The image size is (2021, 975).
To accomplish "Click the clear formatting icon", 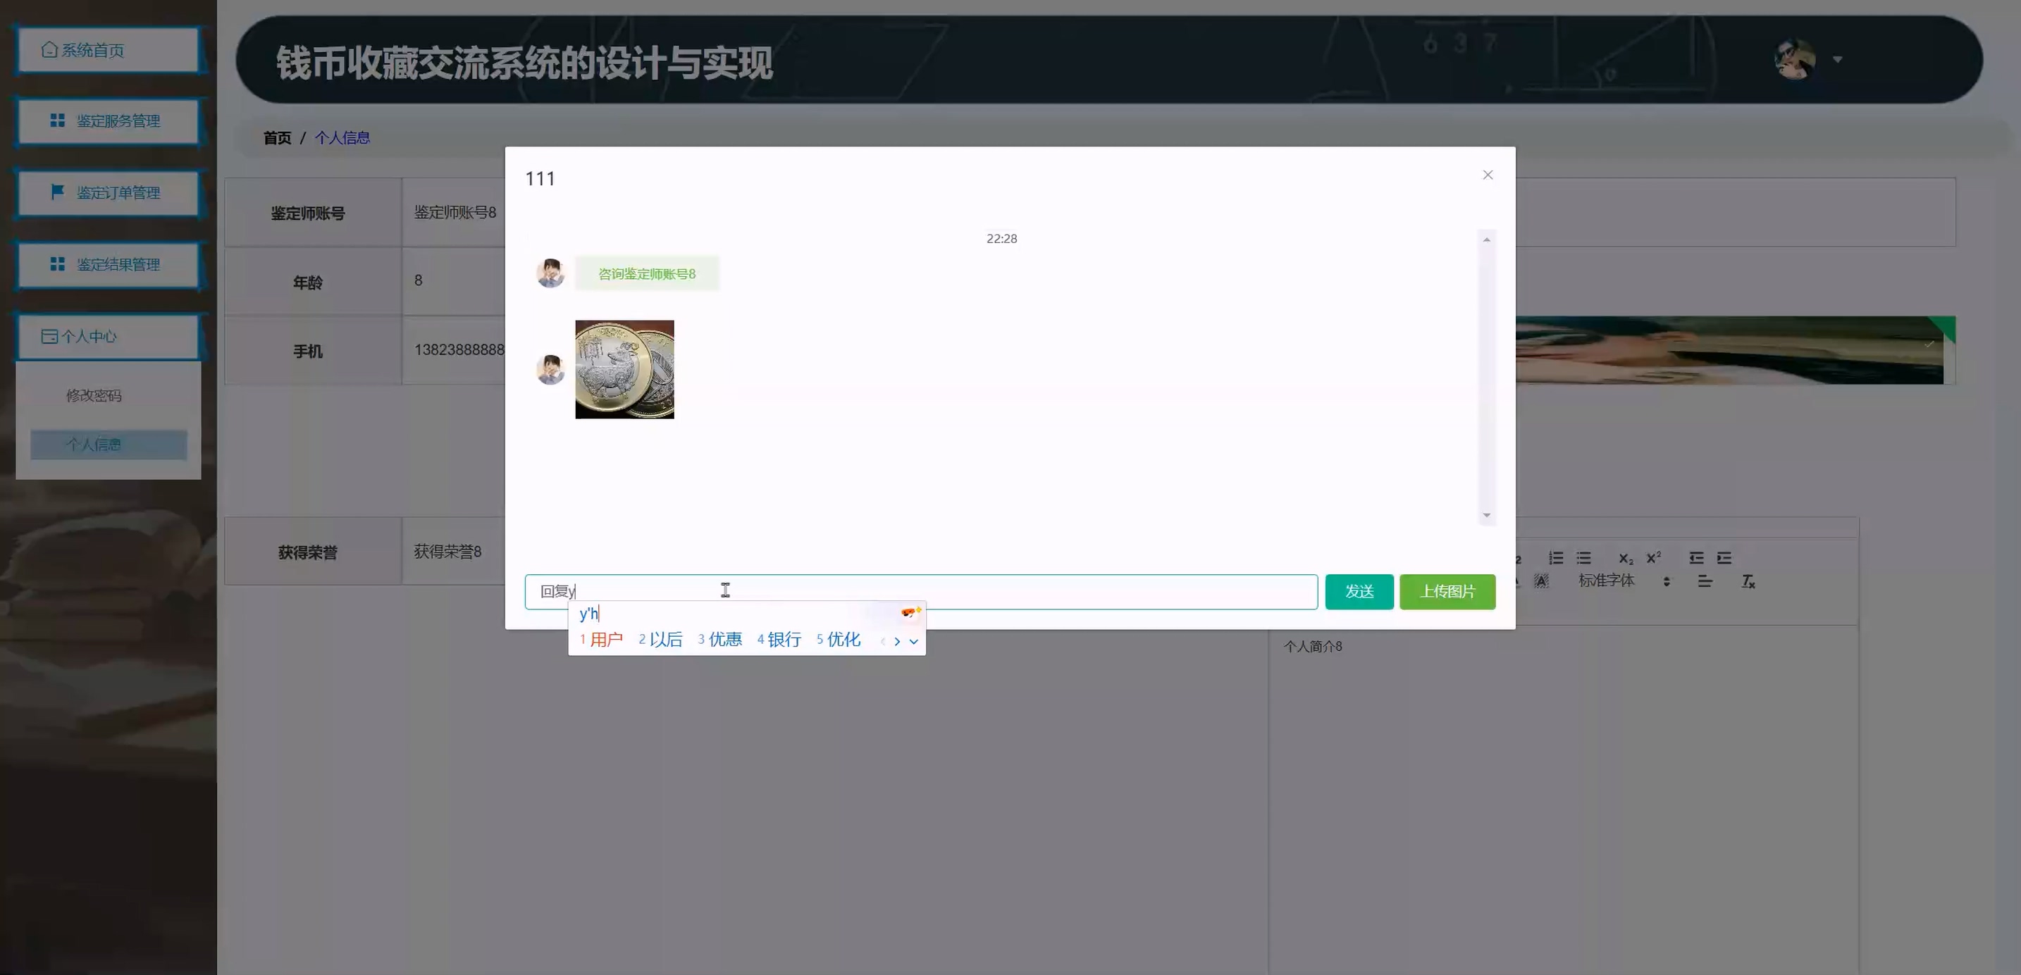I will coord(1748,581).
